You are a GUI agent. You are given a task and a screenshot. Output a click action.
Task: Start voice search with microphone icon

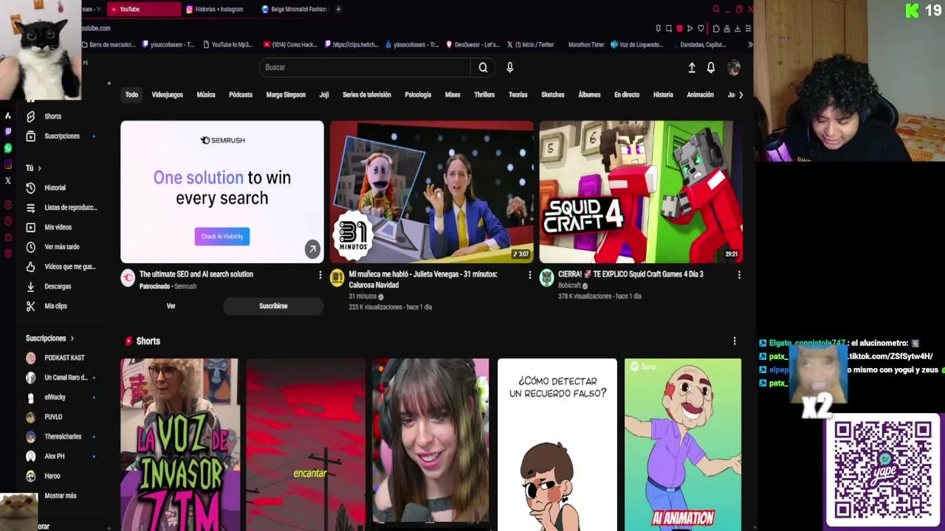[x=509, y=67]
